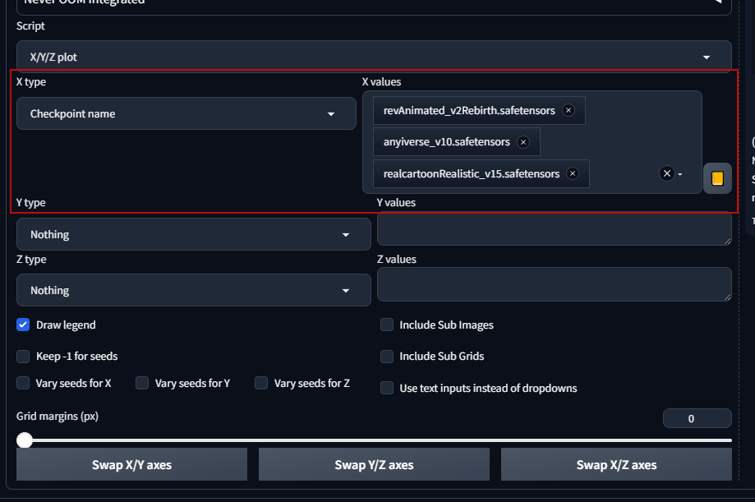Uncheck the Draw legend checkbox
755x502 pixels.
(23, 325)
